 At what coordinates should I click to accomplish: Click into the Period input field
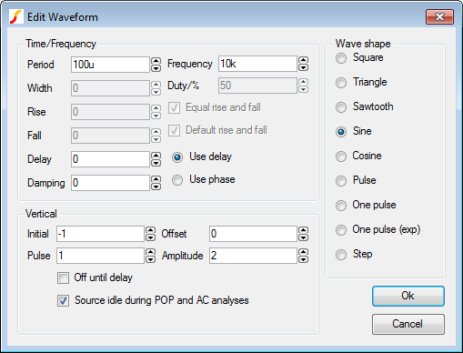[110, 65]
